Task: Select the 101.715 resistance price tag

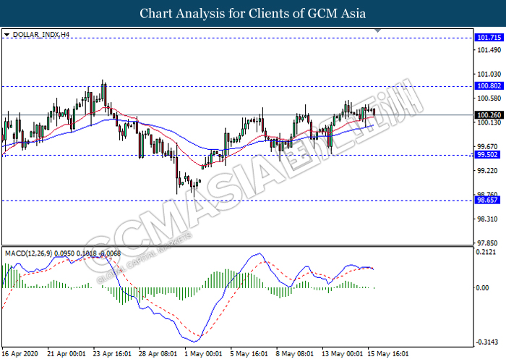Action: point(486,37)
